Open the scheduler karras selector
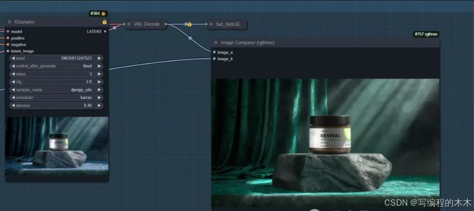This screenshot has height=211, width=474. coord(56,98)
